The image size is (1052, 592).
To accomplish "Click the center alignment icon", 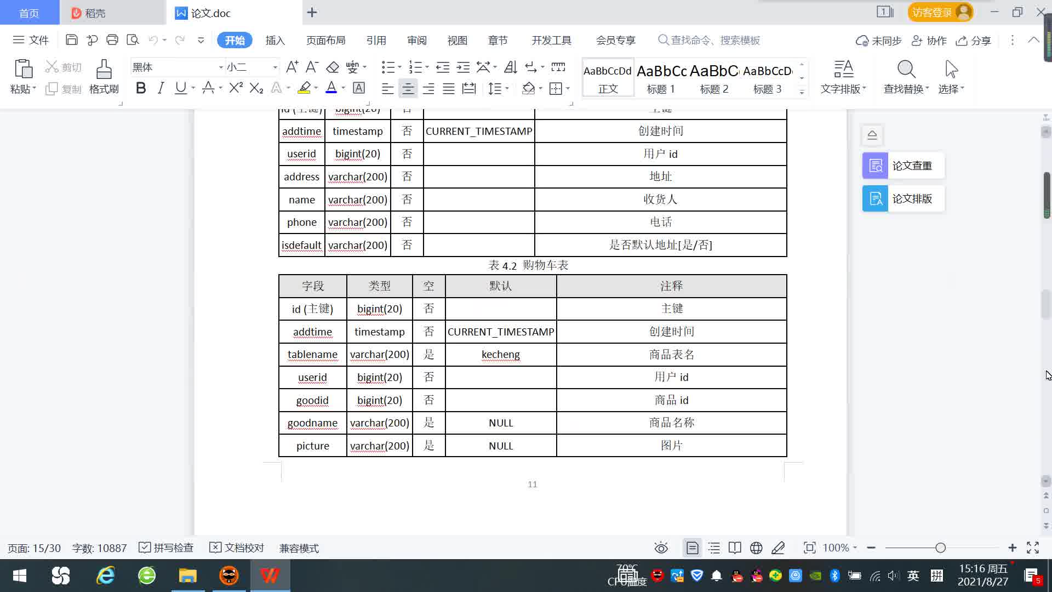I will coord(408,88).
